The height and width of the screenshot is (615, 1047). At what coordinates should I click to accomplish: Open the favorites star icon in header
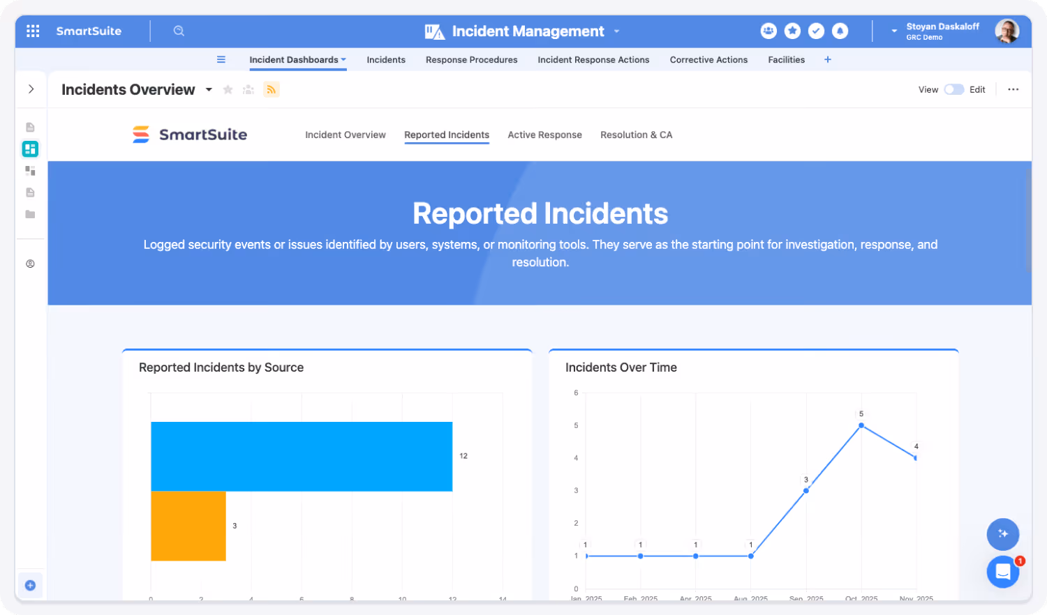click(x=792, y=31)
